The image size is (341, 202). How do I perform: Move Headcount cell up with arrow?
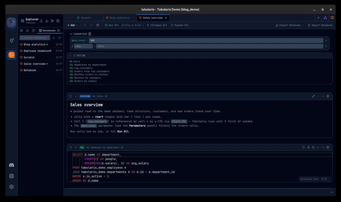318,147
